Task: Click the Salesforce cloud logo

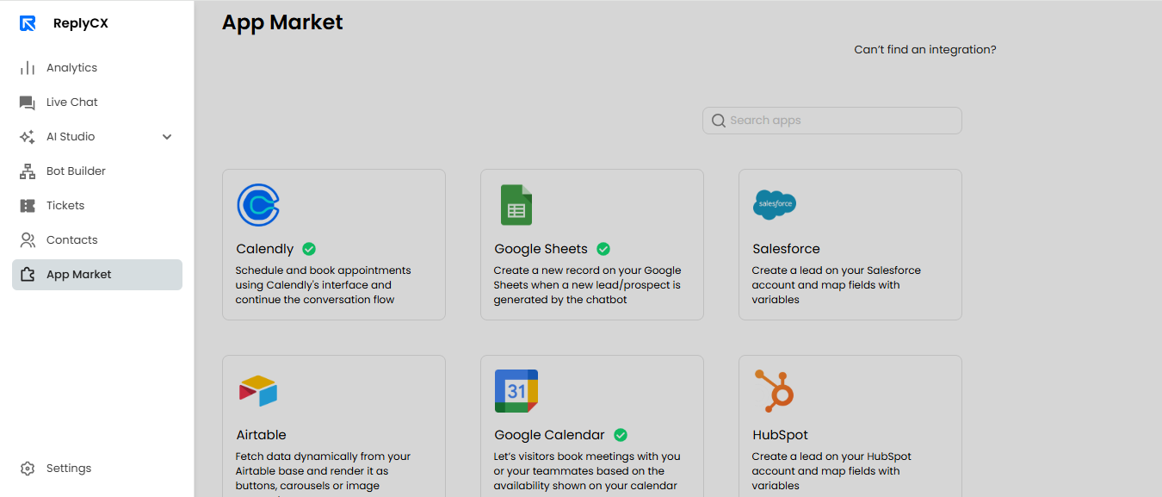Action: pyautogui.click(x=775, y=204)
